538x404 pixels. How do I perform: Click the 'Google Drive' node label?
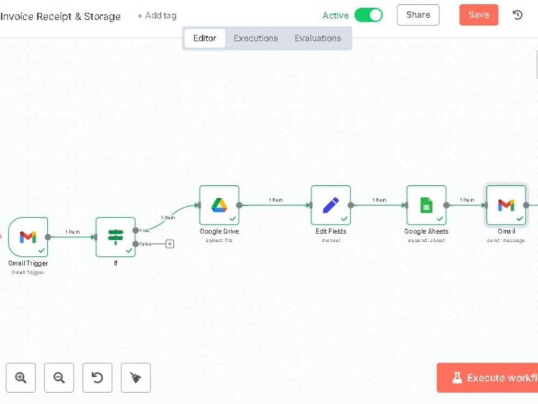pyautogui.click(x=220, y=231)
